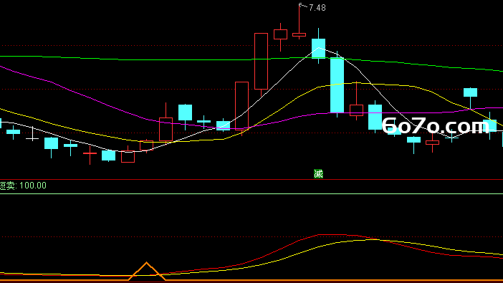Click the 7.48 high price label
Image resolution: width=503 pixels, height=283 pixels.
click(317, 8)
